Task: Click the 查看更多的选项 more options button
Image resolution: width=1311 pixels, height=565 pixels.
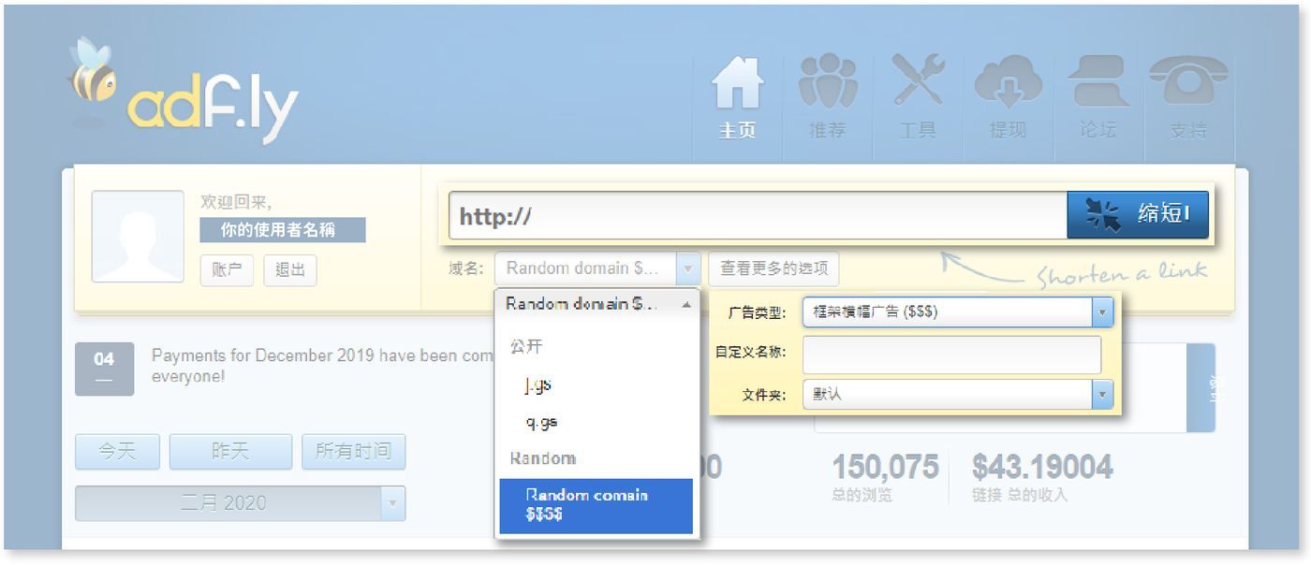Action: click(x=773, y=268)
